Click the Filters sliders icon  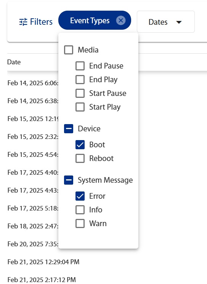23,22
